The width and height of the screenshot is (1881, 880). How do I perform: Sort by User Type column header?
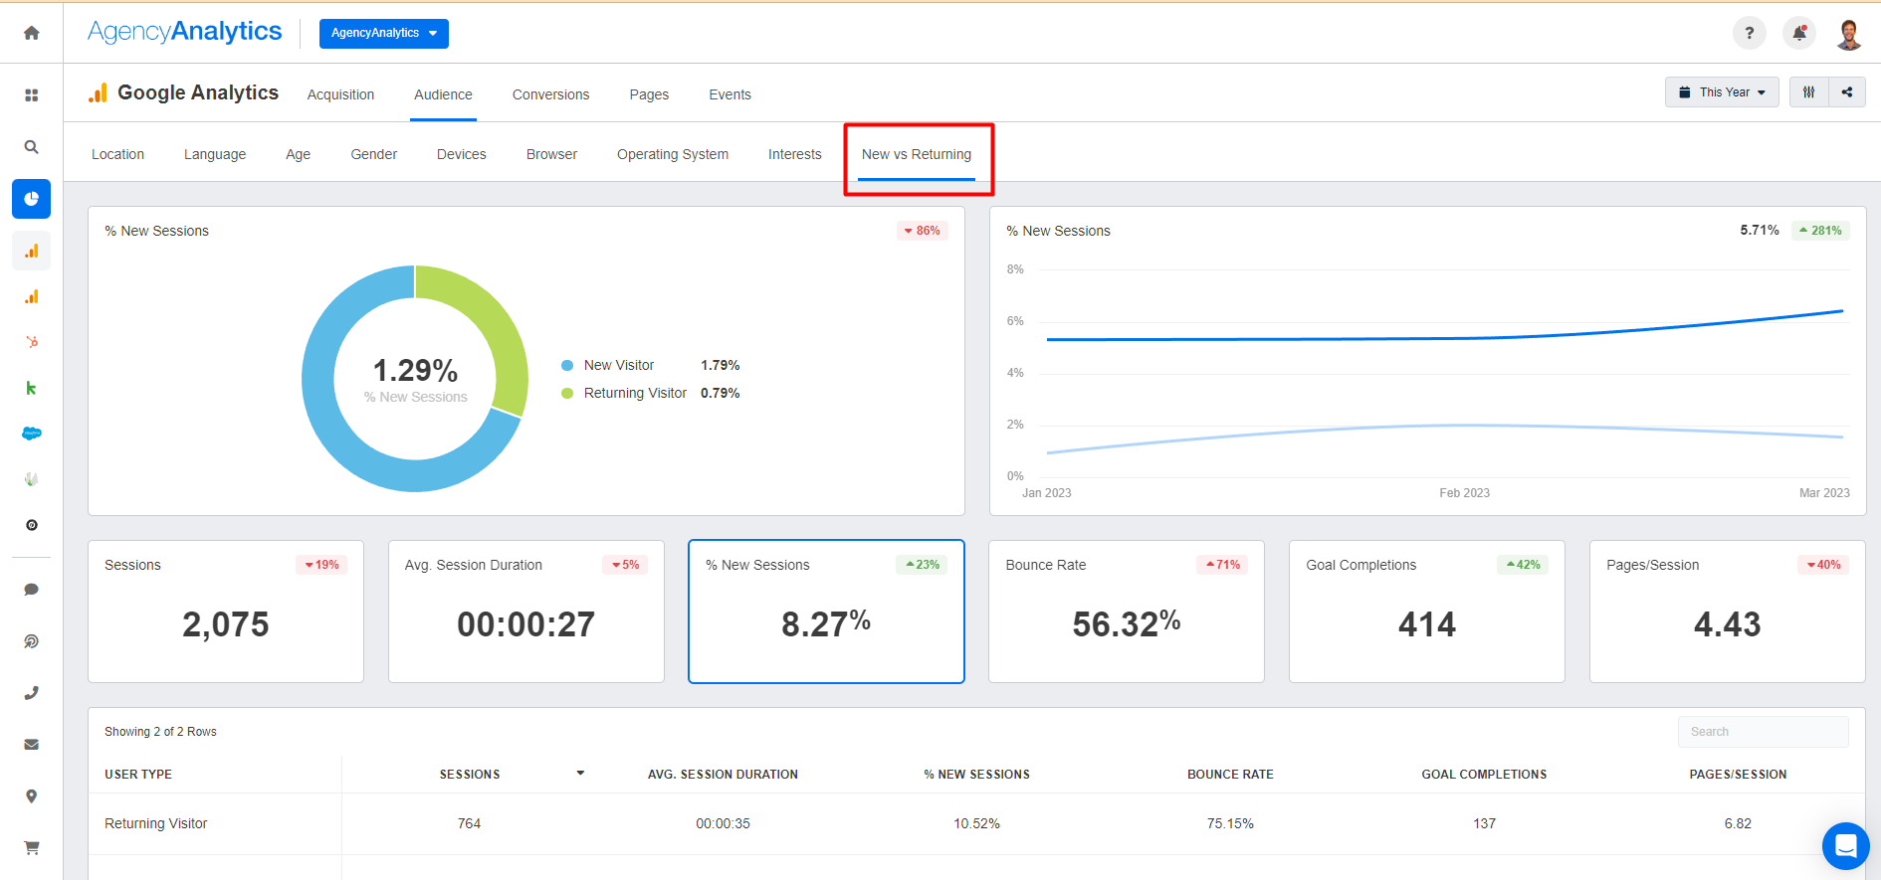tap(138, 775)
